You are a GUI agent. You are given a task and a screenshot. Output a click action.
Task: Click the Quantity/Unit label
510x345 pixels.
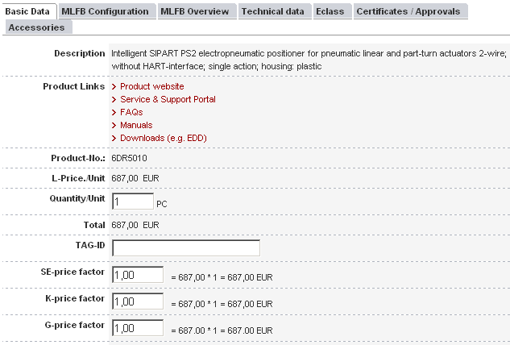(77, 198)
